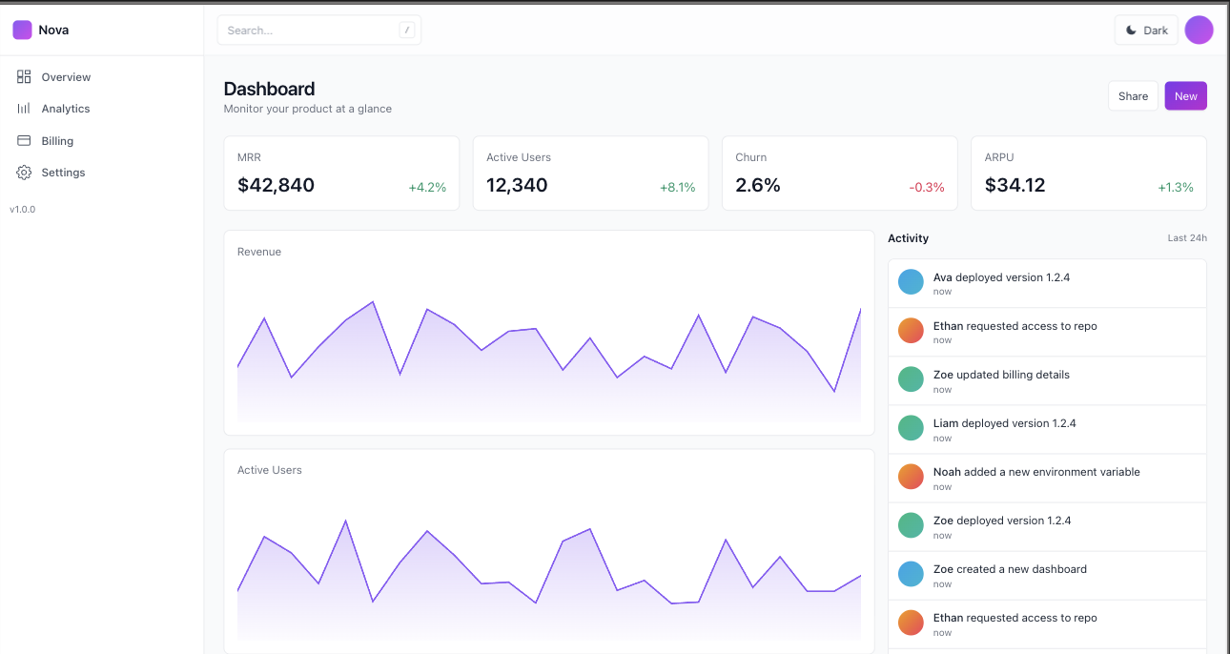Screen dimensions: 1230x654
Task: Click the Overview grid icon in sidebar
Action: coord(24,77)
